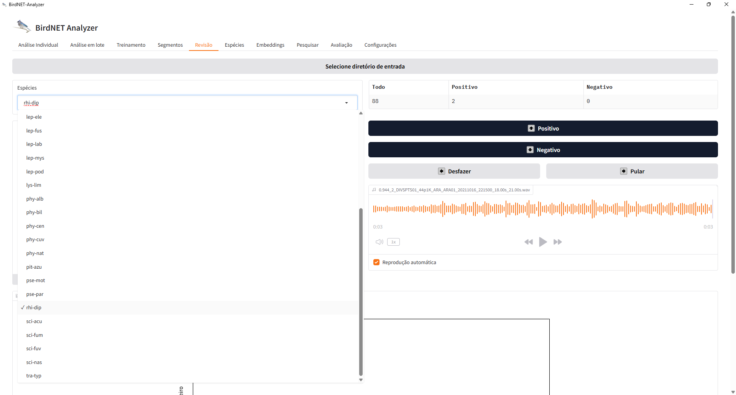Viewport: 736px width, 395px height.
Task: Change playback speed with the 1x button
Action: pos(393,242)
